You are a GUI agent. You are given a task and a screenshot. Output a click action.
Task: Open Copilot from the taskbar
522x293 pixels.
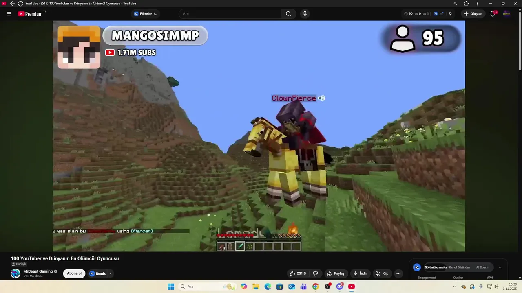pyautogui.click(x=244, y=286)
